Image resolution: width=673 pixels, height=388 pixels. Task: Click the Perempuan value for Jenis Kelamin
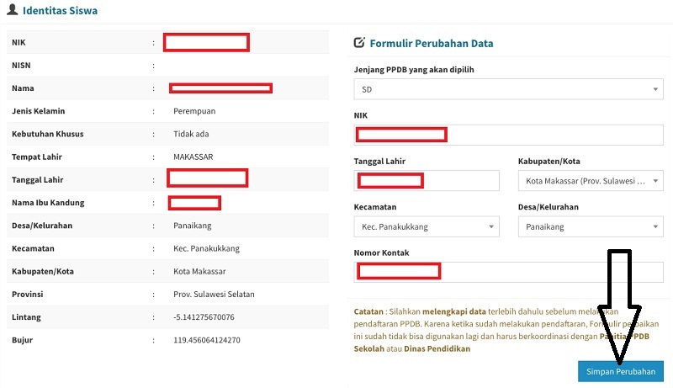tap(194, 111)
